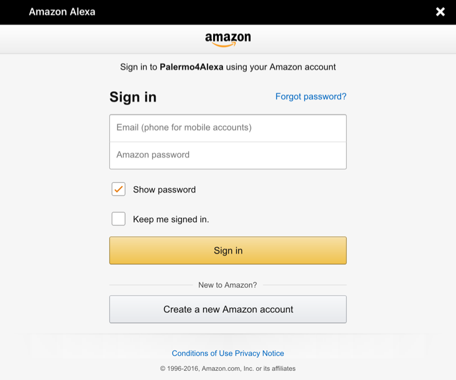Click the Amazon logo in header
Screen dimensions: 456x380
click(228, 39)
